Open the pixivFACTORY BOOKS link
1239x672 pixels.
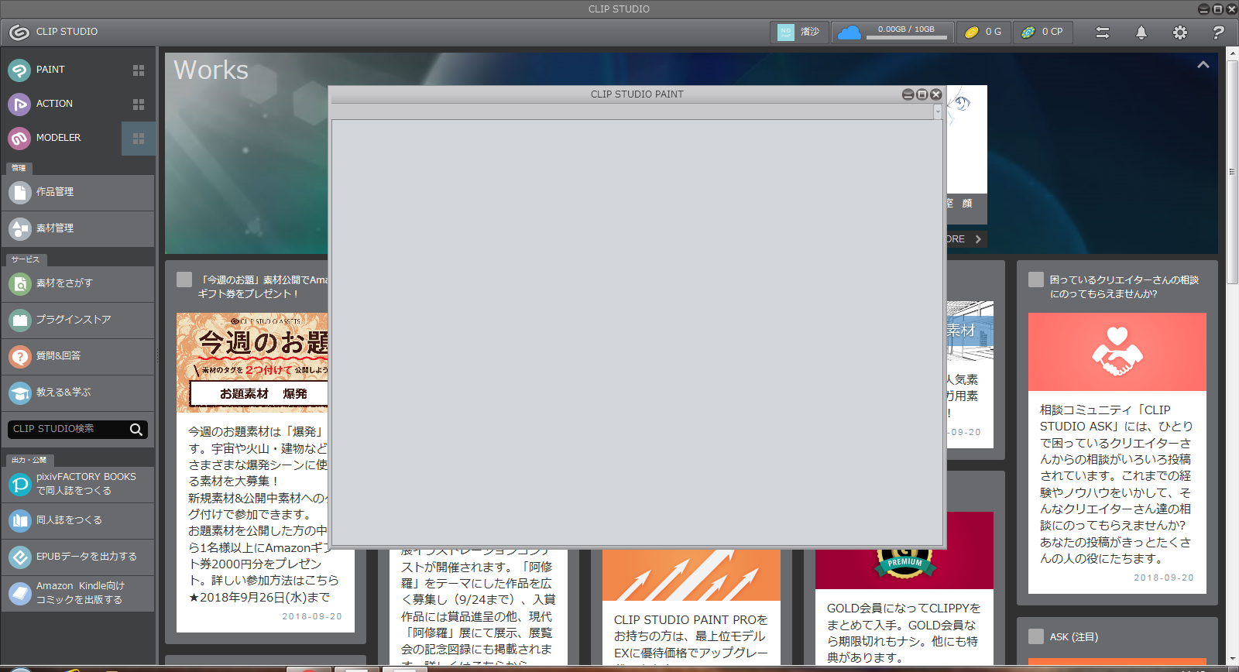tap(77, 484)
